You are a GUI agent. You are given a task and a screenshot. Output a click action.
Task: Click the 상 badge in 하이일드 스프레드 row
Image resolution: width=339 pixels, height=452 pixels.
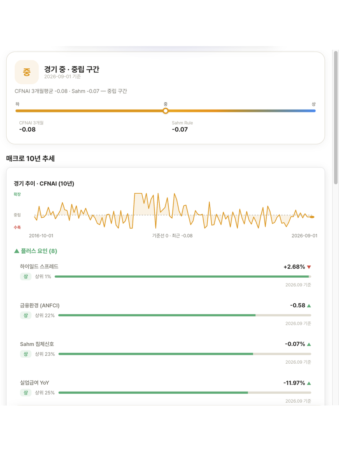tap(26, 276)
